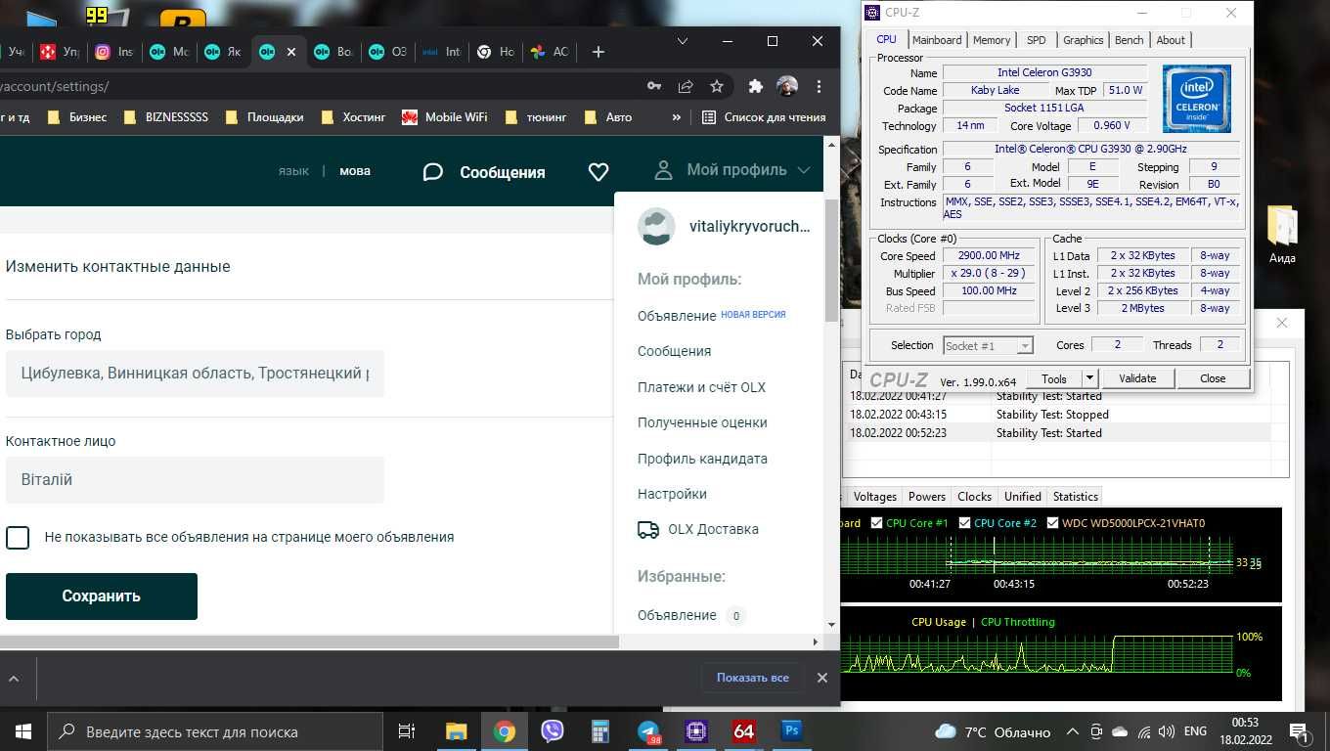Uncheck CPU Core #2 in AIDA graph
This screenshot has height=751, width=1330.
pyautogui.click(x=965, y=523)
